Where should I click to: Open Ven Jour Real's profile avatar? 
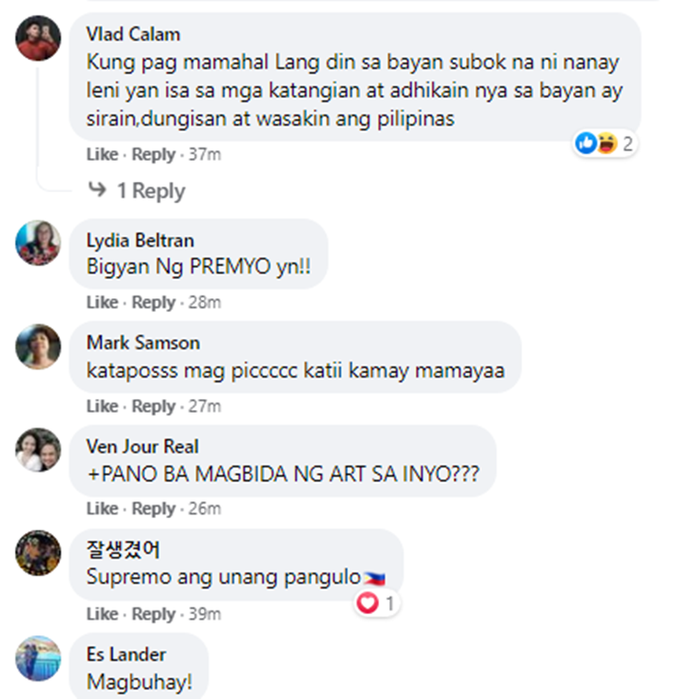click(x=39, y=450)
